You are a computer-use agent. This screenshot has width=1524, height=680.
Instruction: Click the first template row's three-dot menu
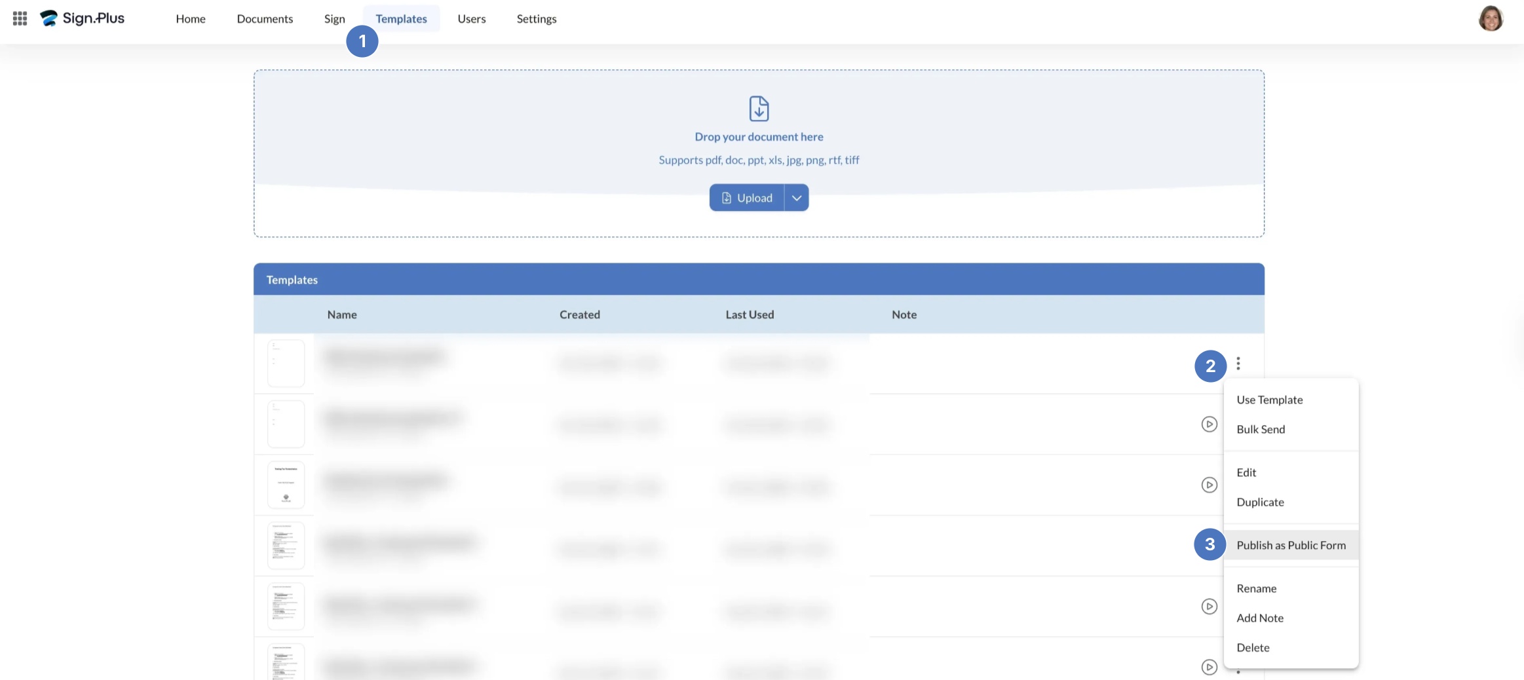(1238, 364)
